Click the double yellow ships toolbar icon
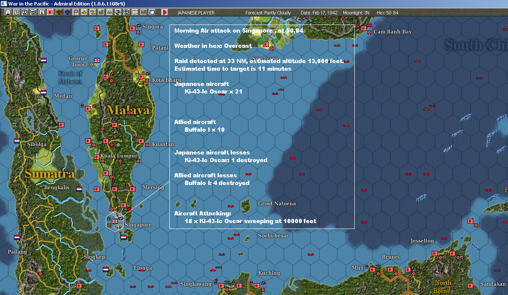The image size is (508, 295). [92, 13]
